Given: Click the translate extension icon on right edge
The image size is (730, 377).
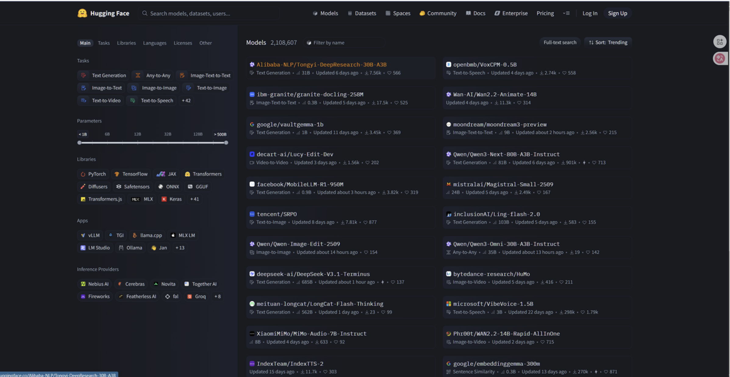Looking at the screenshot, I should point(720,58).
